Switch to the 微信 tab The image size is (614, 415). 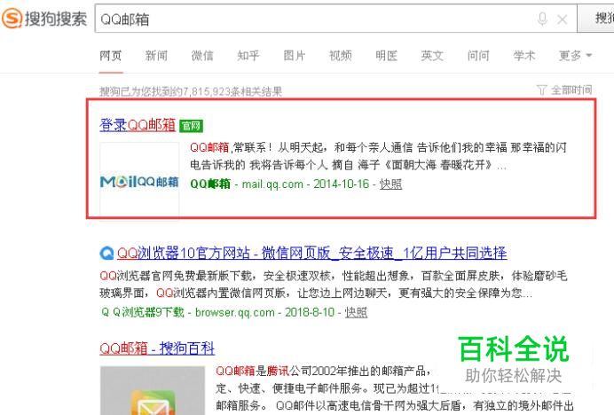point(202,56)
